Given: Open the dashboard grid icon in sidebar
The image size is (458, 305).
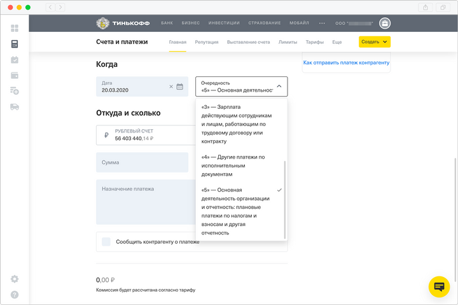Looking at the screenshot, I should pyautogui.click(x=15, y=28).
